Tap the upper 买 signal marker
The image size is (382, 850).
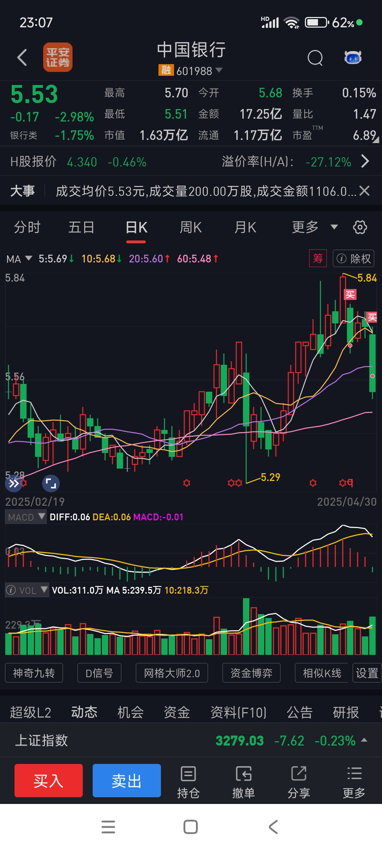click(x=350, y=294)
